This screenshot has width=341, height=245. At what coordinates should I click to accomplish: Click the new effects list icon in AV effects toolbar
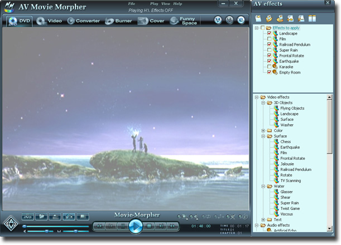tap(258, 18)
